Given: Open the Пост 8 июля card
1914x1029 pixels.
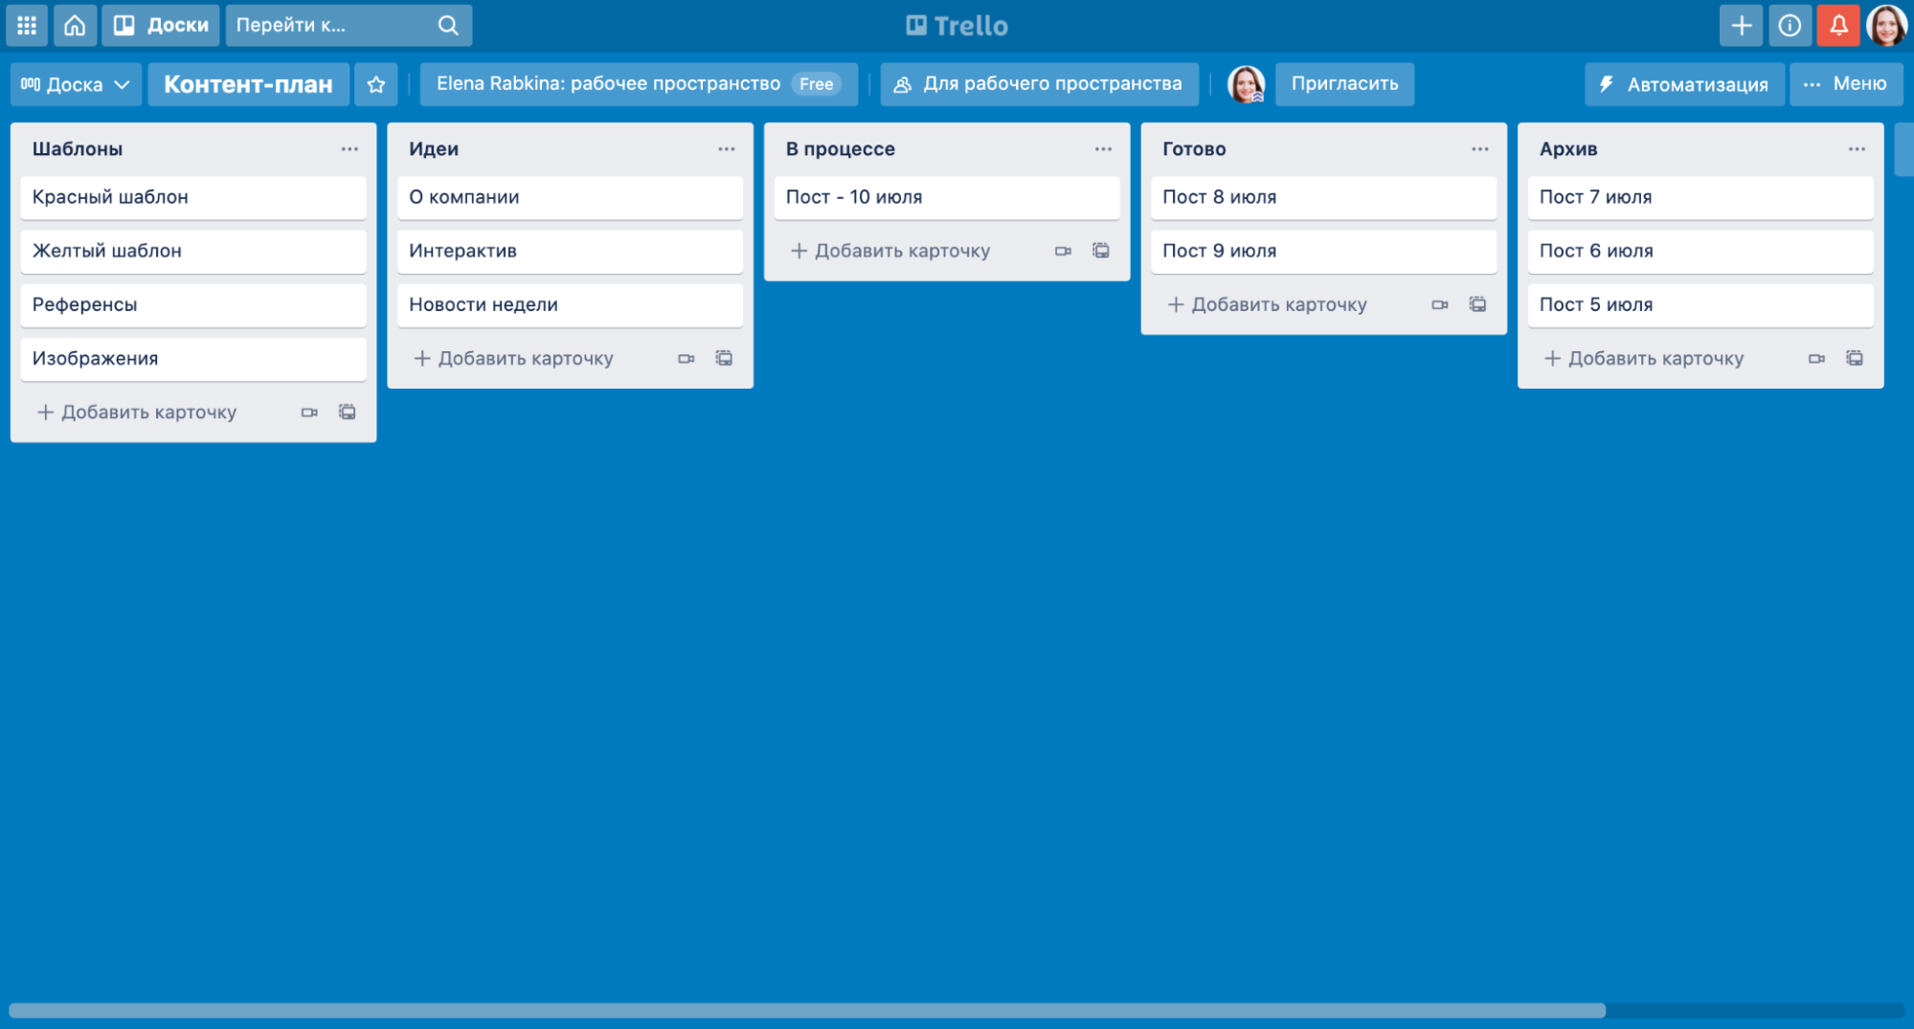Looking at the screenshot, I should tap(1322, 197).
